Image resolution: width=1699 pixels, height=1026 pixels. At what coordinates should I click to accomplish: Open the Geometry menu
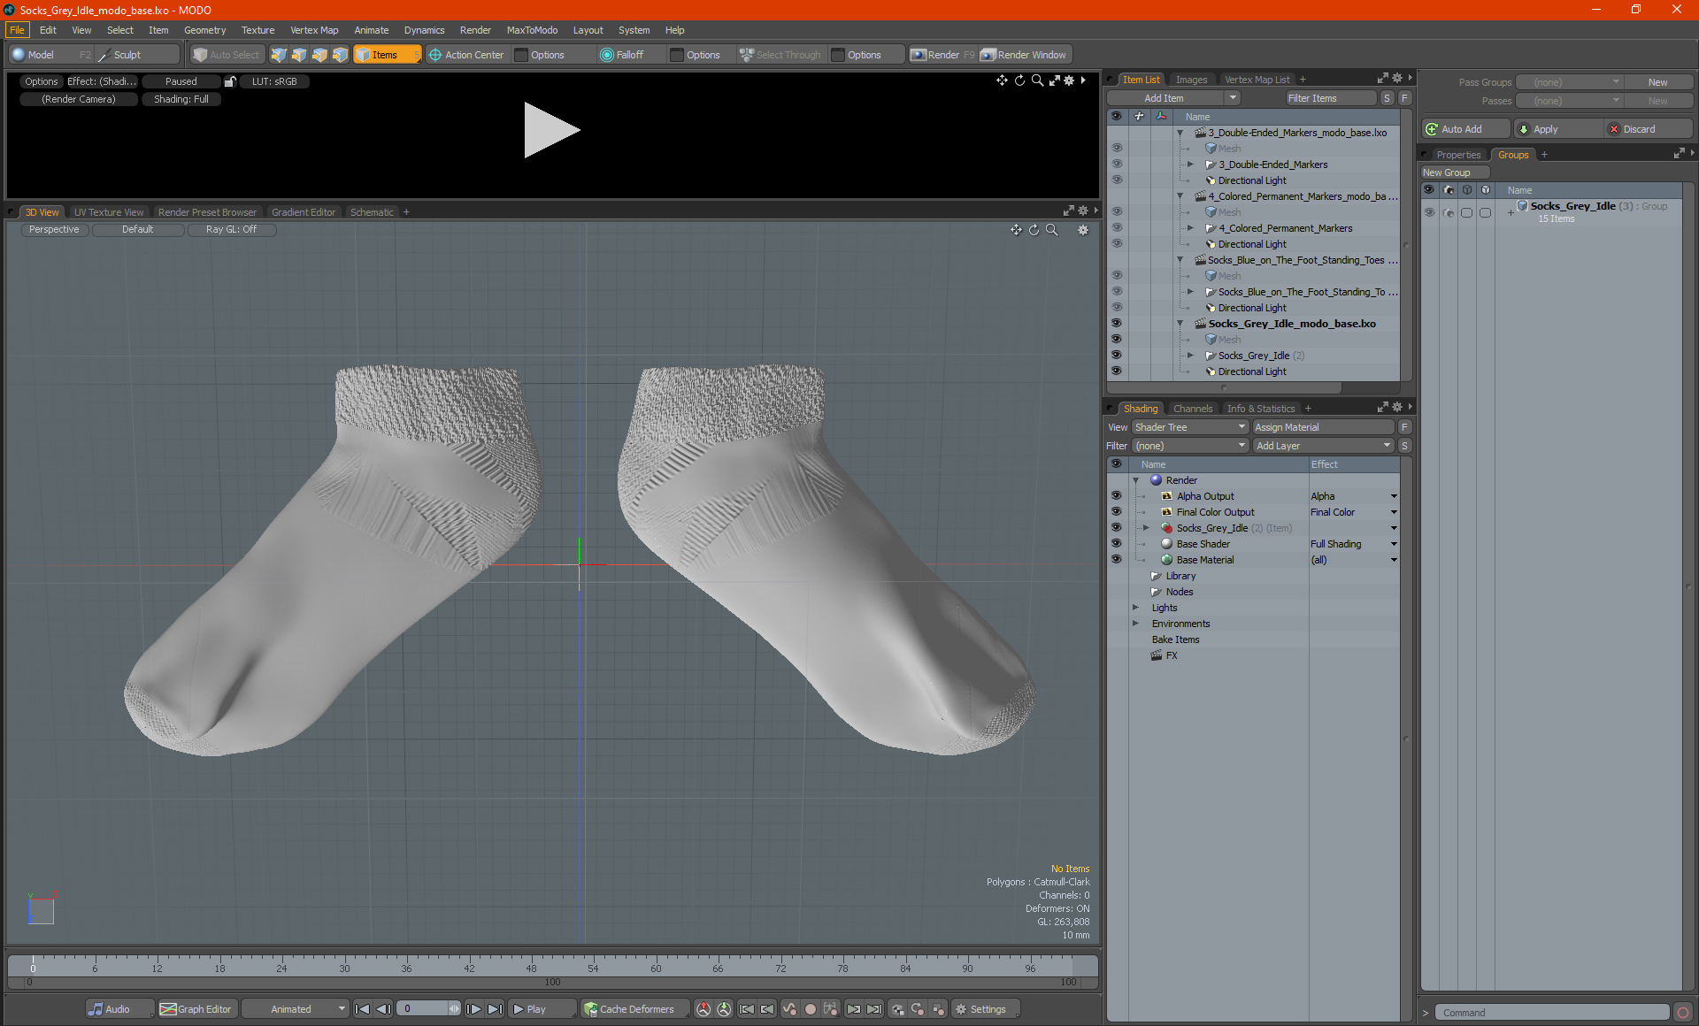[204, 30]
